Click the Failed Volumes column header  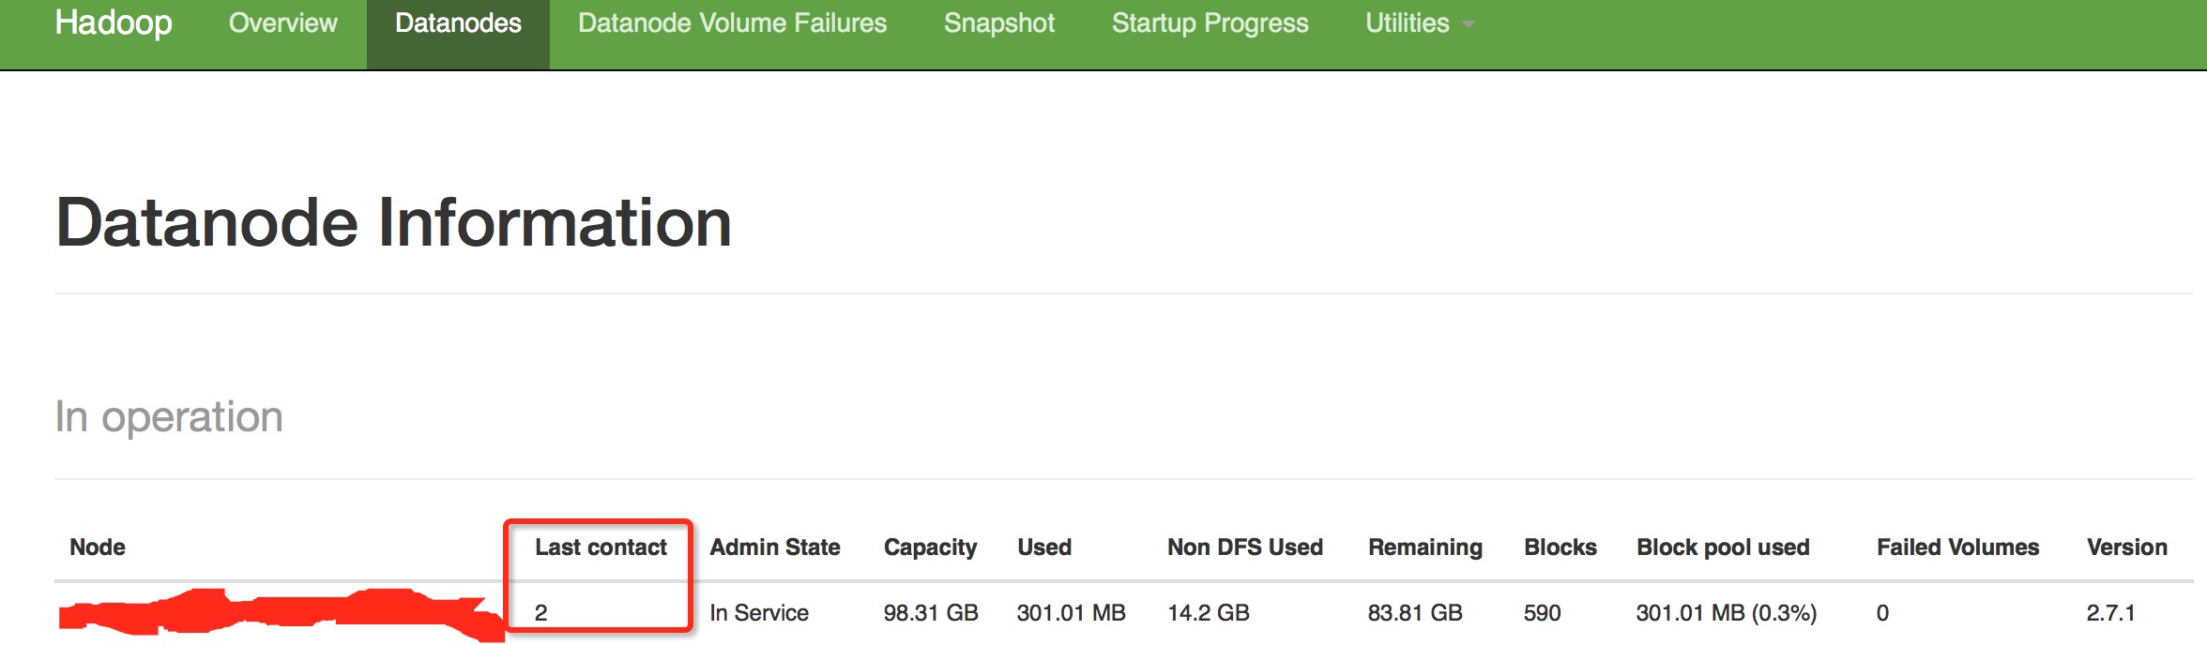tap(1957, 547)
